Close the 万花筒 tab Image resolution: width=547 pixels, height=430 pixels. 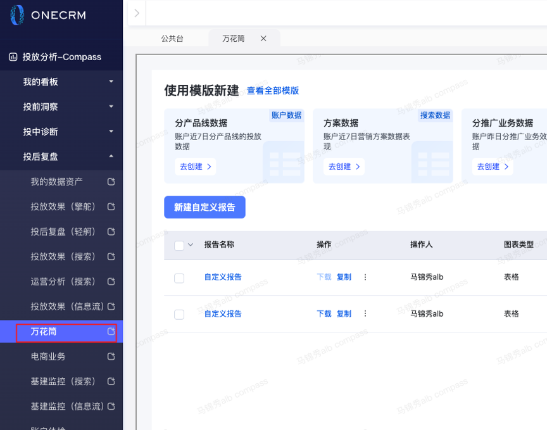pyautogui.click(x=263, y=39)
